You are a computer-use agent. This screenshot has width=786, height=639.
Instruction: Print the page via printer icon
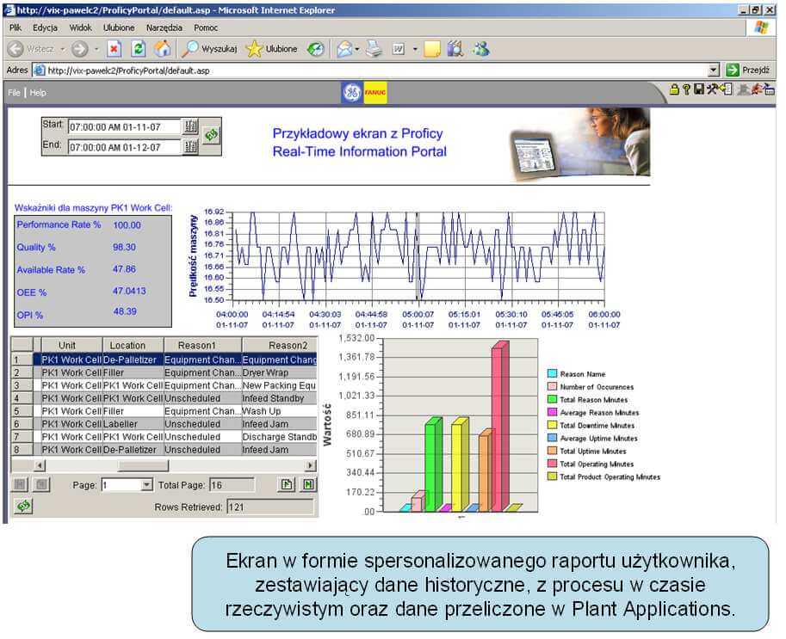click(374, 48)
